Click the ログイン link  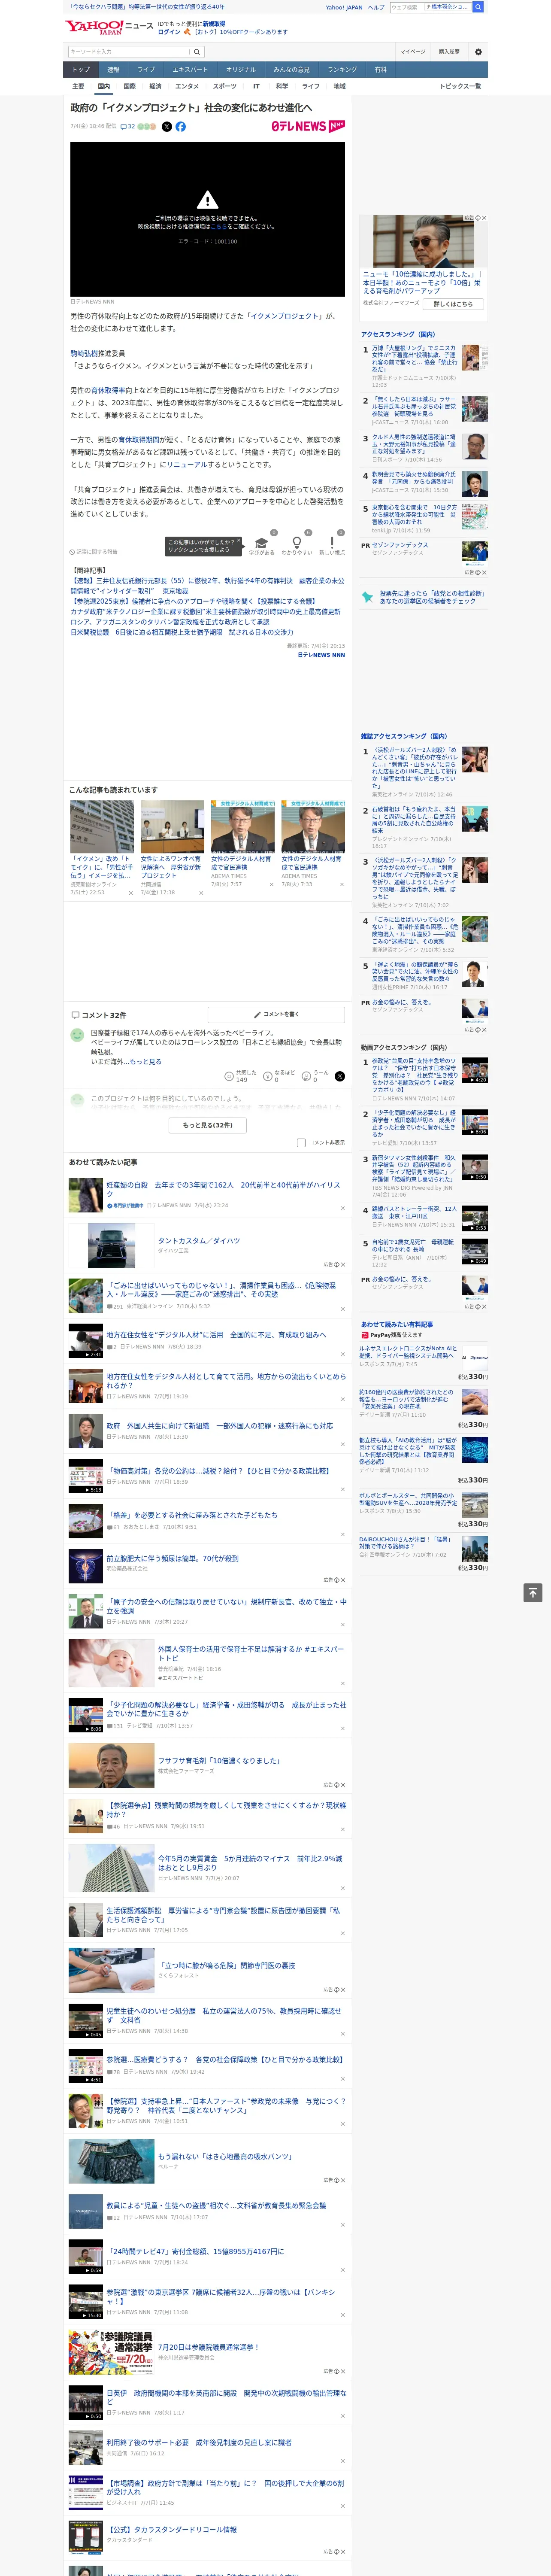169,32
